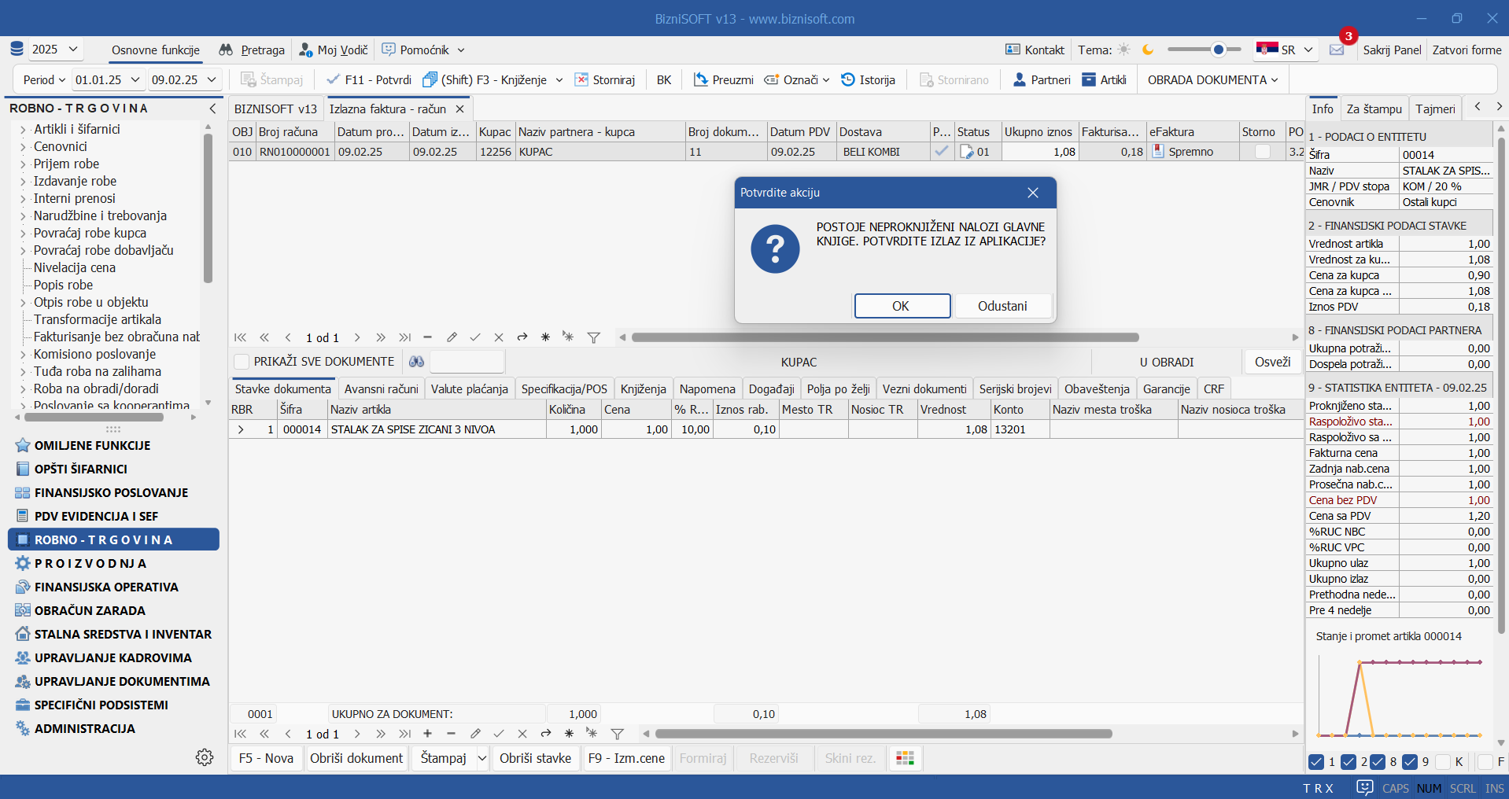Image resolution: width=1509 pixels, height=799 pixels.
Task: Switch to the Knjiženja tab
Action: [643, 388]
